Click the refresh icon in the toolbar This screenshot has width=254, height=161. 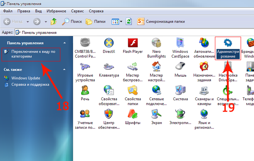click(x=129, y=22)
